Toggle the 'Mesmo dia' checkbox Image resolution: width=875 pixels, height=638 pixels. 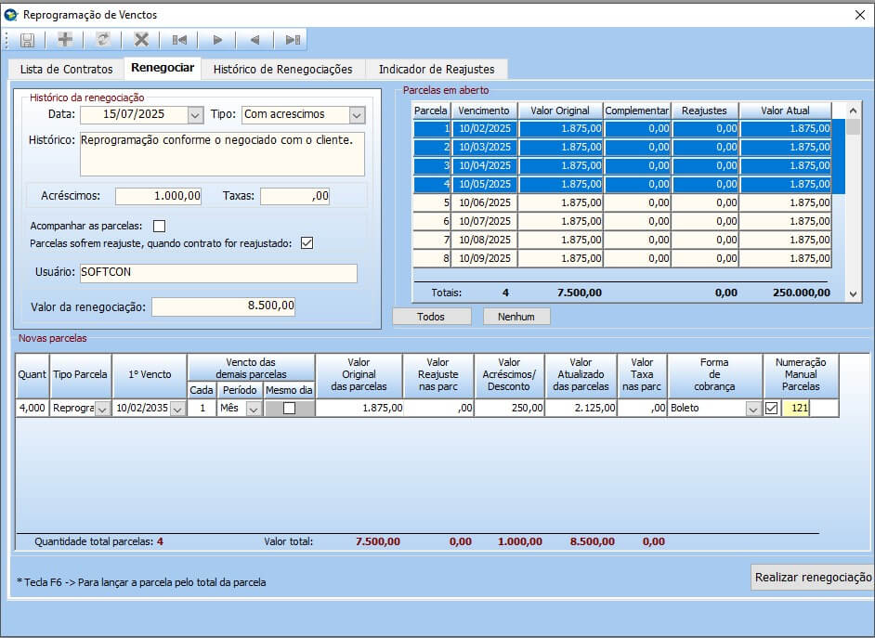289,409
